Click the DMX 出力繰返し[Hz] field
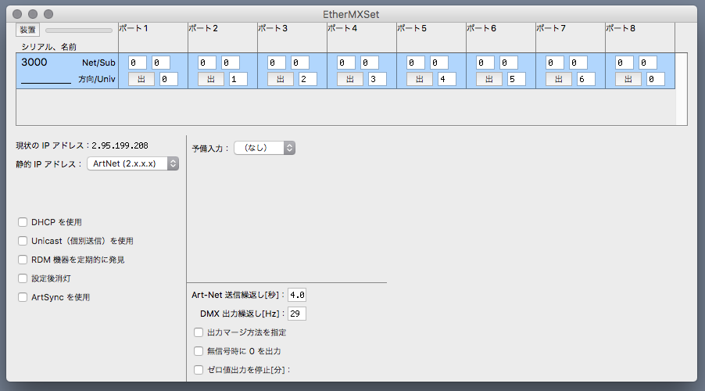705x391 pixels. (x=297, y=314)
